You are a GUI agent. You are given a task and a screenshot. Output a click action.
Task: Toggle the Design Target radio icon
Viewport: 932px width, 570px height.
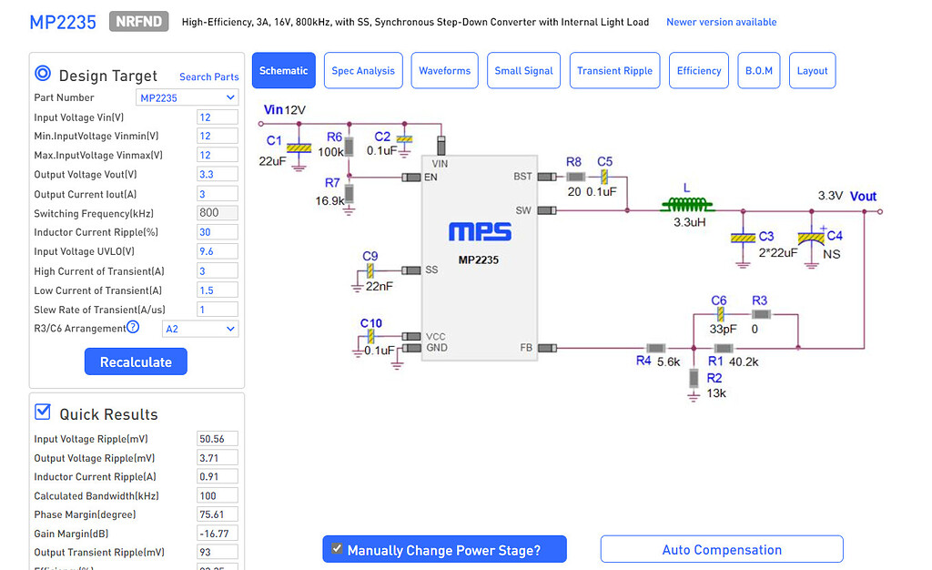click(x=43, y=75)
